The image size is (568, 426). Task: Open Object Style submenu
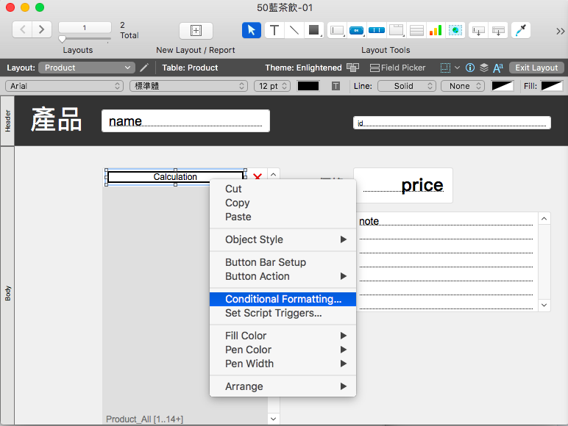pyautogui.click(x=283, y=239)
